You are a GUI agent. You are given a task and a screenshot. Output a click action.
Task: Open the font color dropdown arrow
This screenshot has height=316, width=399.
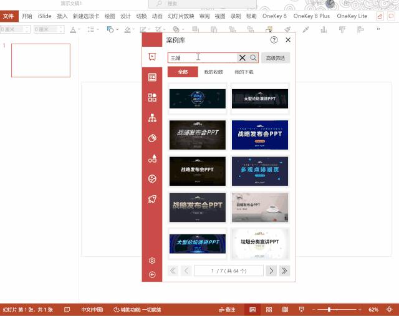[x=79, y=29]
